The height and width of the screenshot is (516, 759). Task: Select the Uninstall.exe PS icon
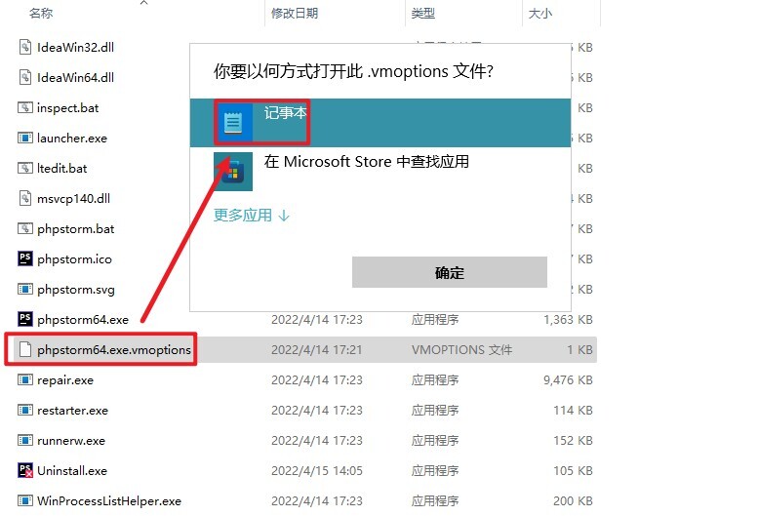pyautogui.click(x=25, y=470)
